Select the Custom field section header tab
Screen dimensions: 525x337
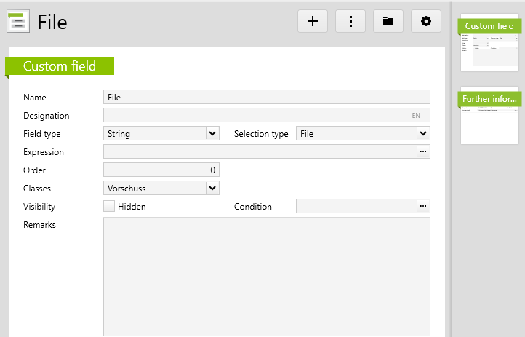click(x=60, y=66)
